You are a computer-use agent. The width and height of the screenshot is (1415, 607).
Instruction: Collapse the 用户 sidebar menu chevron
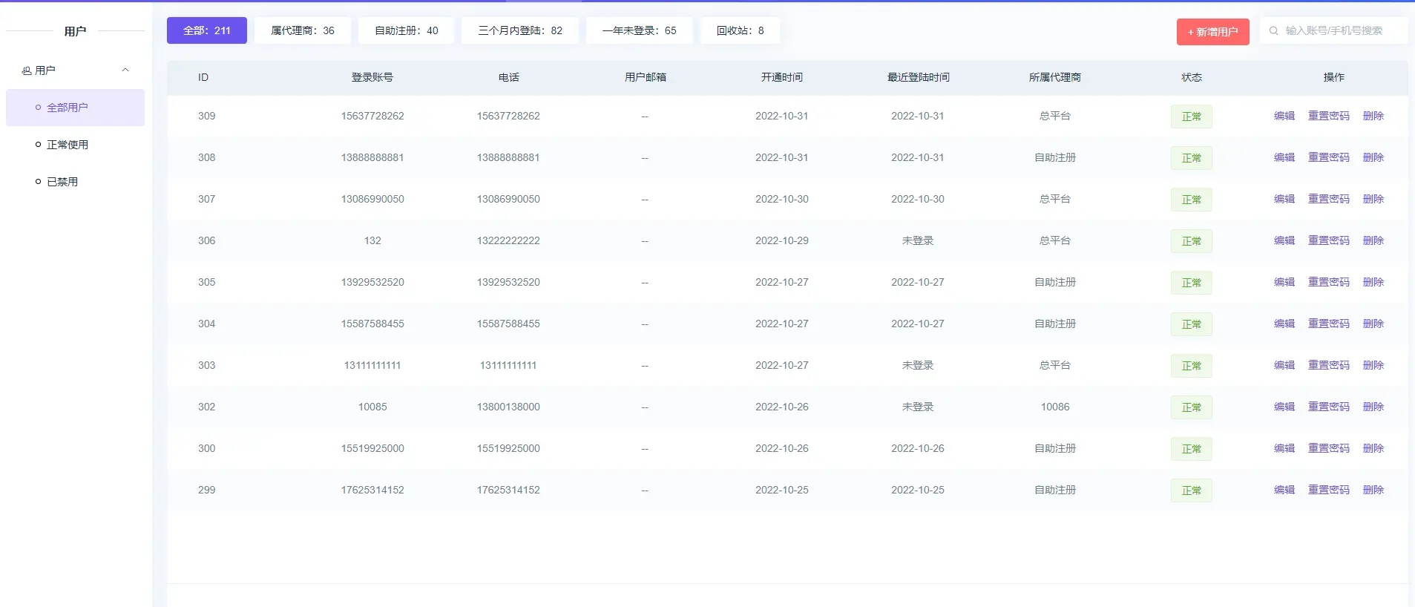click(x=125, y=70)
